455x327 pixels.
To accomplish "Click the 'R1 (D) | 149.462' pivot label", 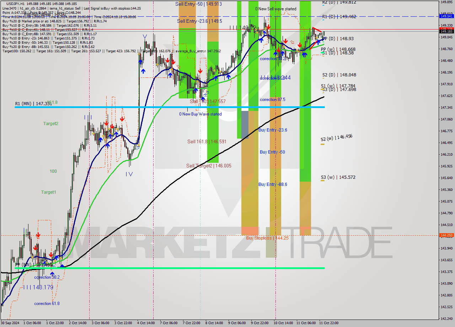I will [339, 16].
